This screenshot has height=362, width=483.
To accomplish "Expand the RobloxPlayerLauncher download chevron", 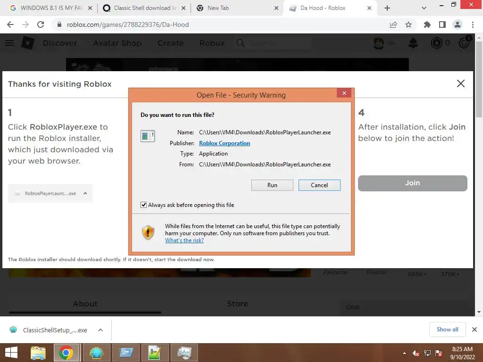I will coord(85,193).
